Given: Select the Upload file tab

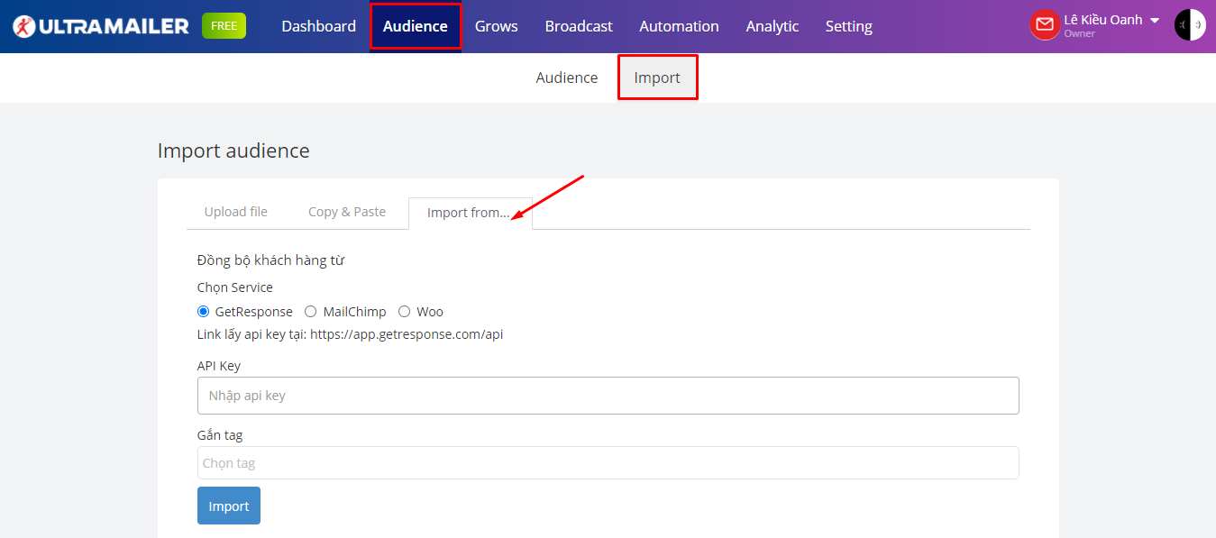Looking at the screenshot, I should (x=236, y=212).
